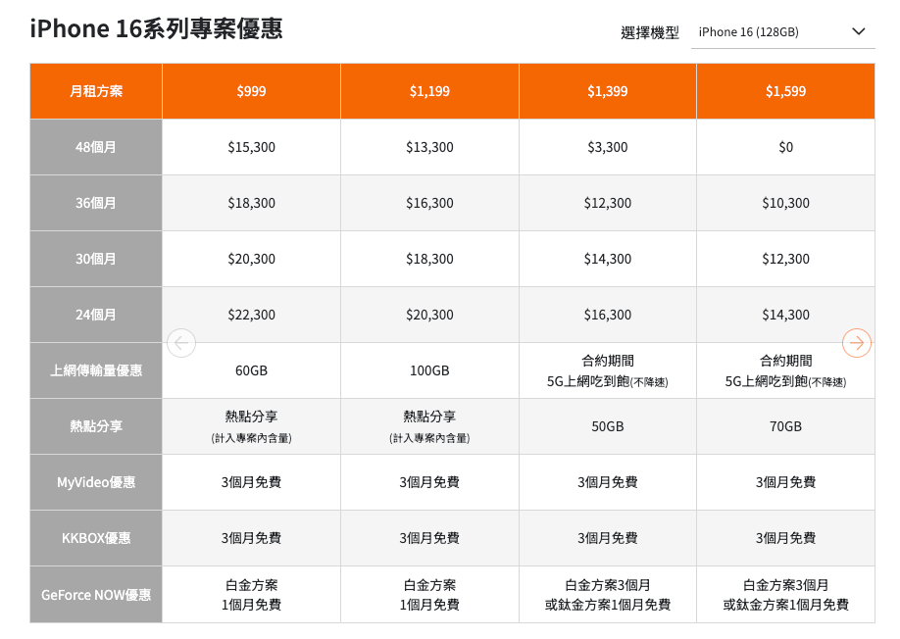This screenshot has height=639, width=900.
Task: Click the 50GB hotspot cell
Action: click(x=607, y=426)
